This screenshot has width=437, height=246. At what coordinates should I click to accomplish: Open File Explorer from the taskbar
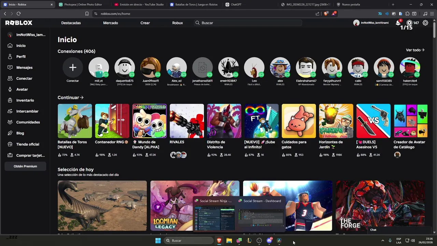(229, 241)
